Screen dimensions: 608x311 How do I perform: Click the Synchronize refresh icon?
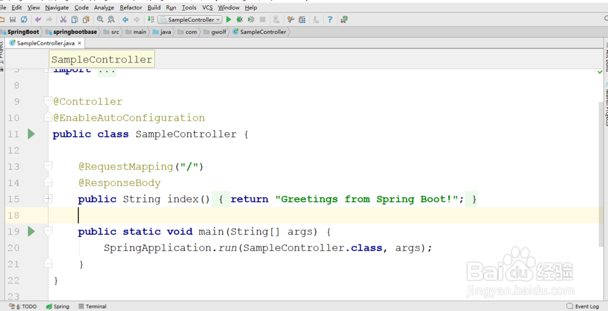click(24, 19)
